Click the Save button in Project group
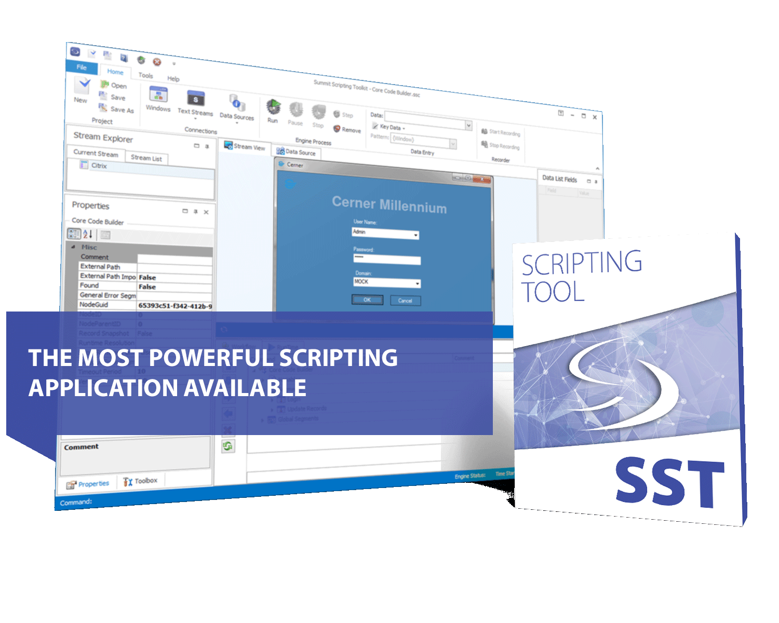Image resolution: width=779 pixels, height=623 pixels. (112, 97)
